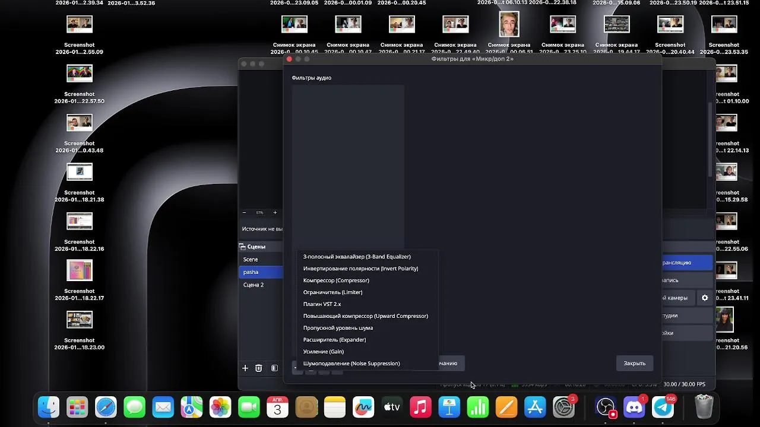Click studio mode button in OBS

click(x=687, y=316)
